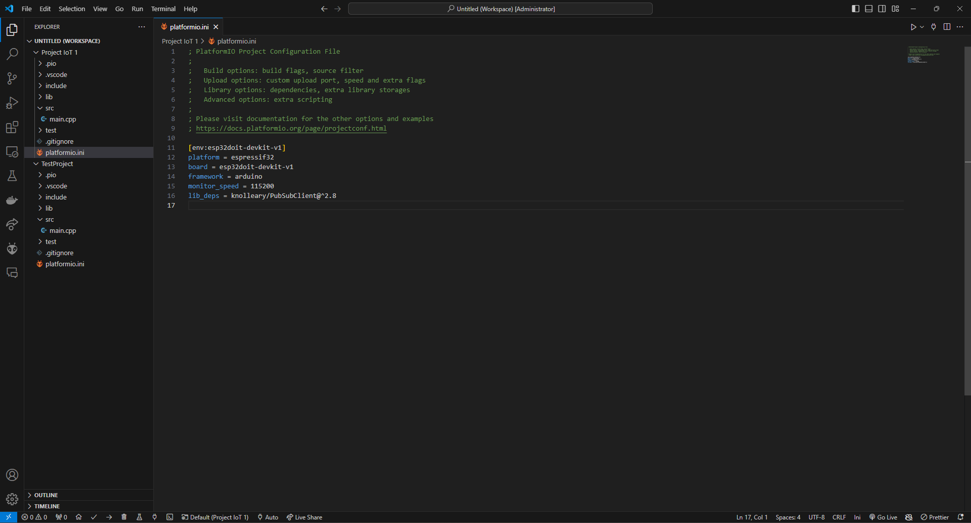Open Explorer views and more actions menu
The height and width of the screenshot is (523, 971).
point(142,27)
